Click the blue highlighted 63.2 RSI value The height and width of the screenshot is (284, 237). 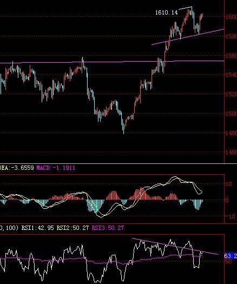pos(231,256)
